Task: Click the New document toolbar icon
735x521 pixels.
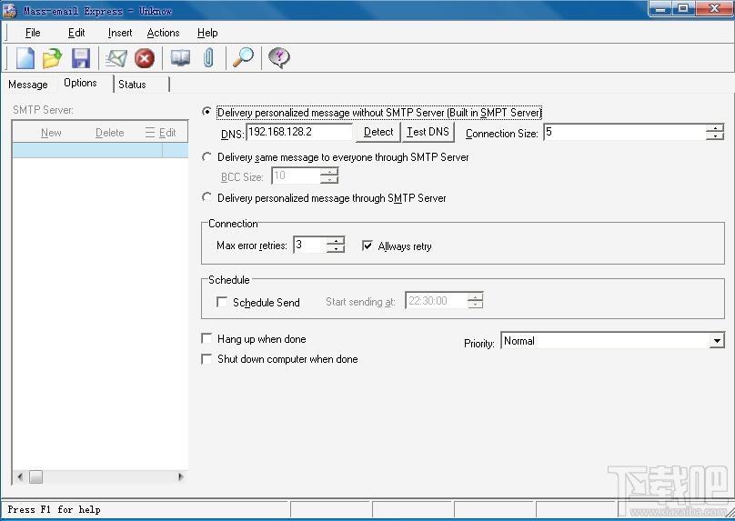Action: (25, 58)
